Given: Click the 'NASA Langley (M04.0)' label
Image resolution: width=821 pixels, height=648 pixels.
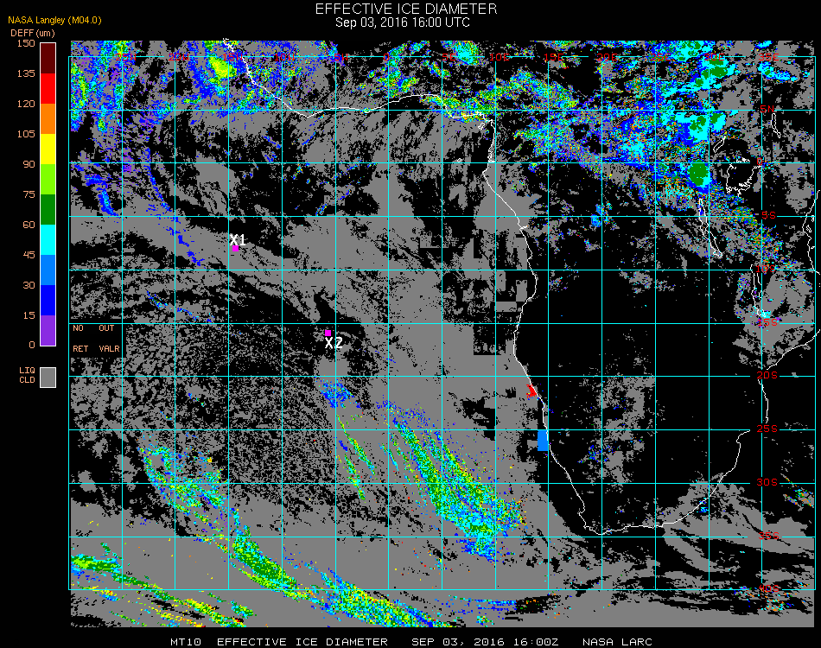Looking at the screenshot, I should [54, 21].
